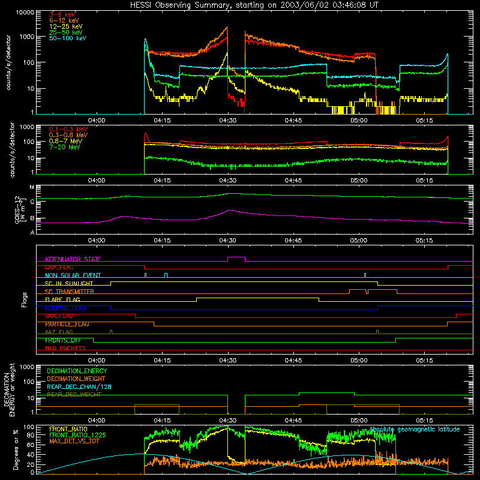Select the orange '6-12 keV' legend label

pos(64,20)
